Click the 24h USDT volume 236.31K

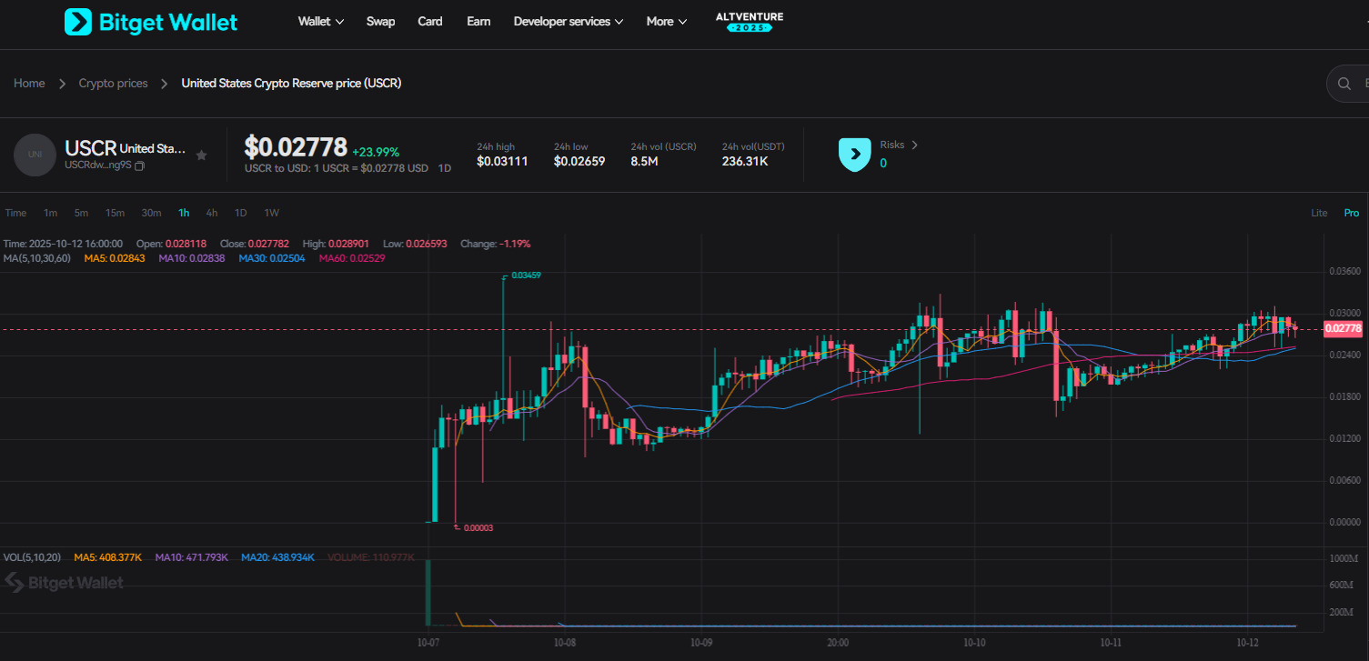(747, 162)
